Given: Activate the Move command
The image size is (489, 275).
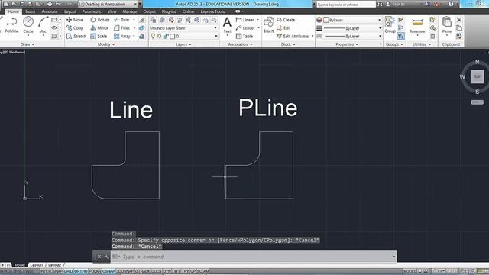Looking at the screenshot, I should coord(75,20).
